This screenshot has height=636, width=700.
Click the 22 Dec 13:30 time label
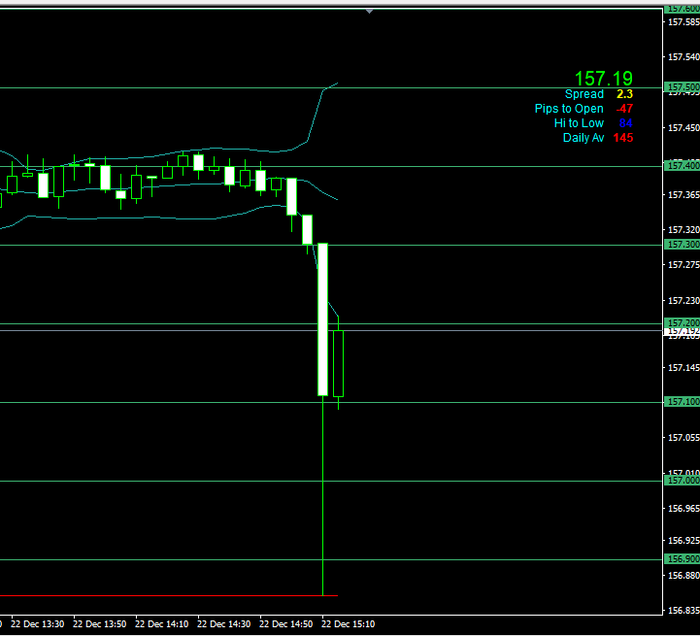coord(42,624)
